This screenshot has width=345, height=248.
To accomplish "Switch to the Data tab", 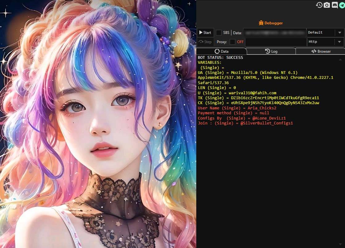I will pos(221,51).
